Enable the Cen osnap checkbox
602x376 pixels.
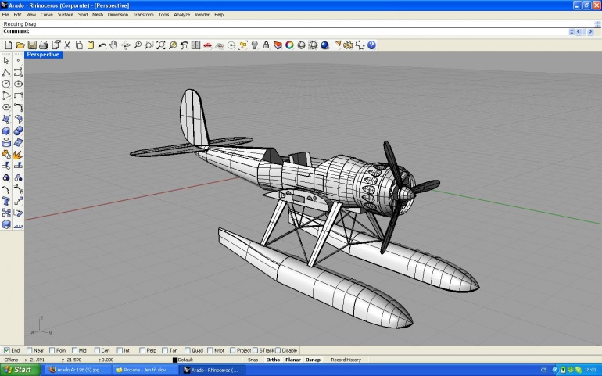[97, 350]
